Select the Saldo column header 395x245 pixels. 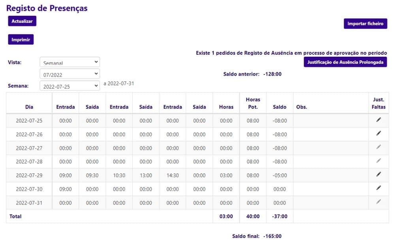[279, 107]
